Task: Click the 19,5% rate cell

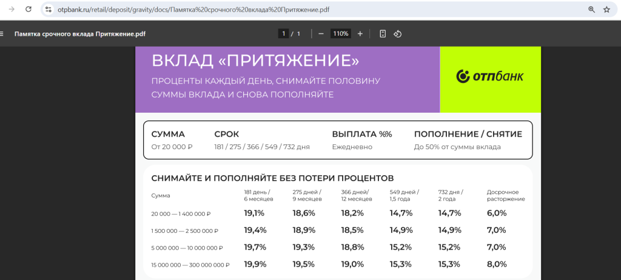Action: pos(304,264)
